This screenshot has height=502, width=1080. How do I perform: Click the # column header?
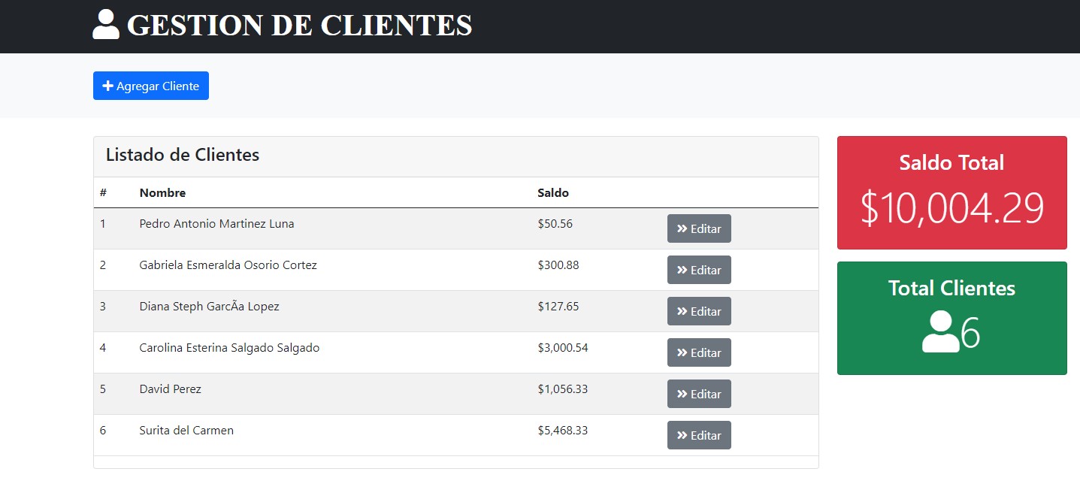tap(103, 193)
